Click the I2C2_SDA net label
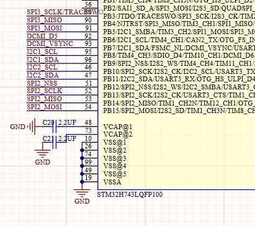The width and height of the screenshot is (255, 226). tap(43, 75)
